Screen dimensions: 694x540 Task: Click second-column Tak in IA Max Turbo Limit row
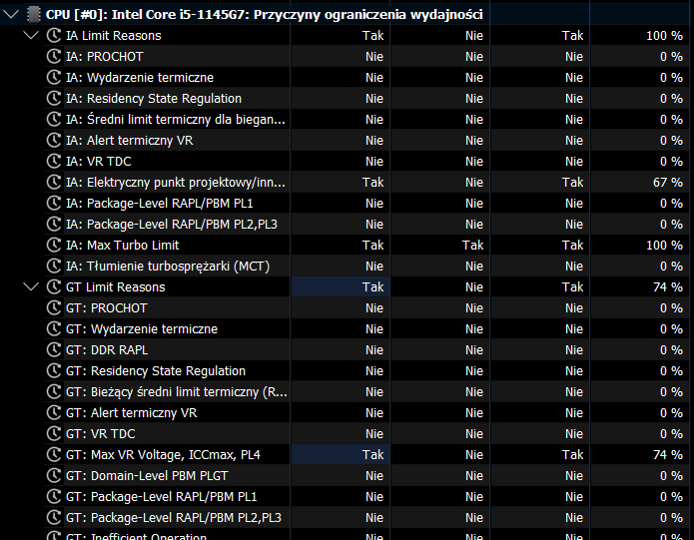[472, 245]
